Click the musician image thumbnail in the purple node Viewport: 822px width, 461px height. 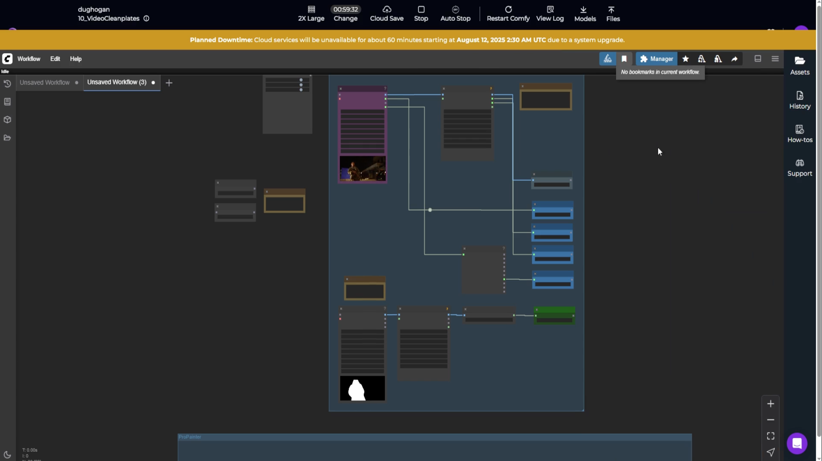coord(361,168)
